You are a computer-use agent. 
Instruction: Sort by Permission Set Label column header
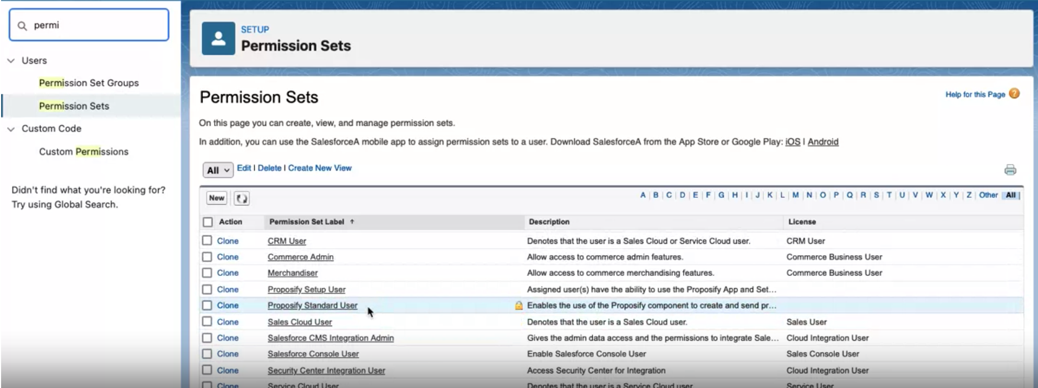point(307,222)
